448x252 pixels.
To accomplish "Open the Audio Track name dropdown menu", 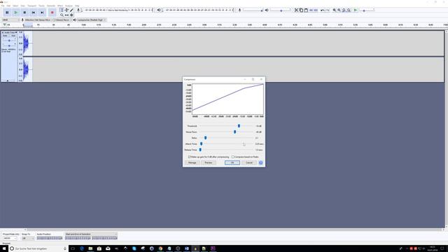I will click(x=10, y=33).
